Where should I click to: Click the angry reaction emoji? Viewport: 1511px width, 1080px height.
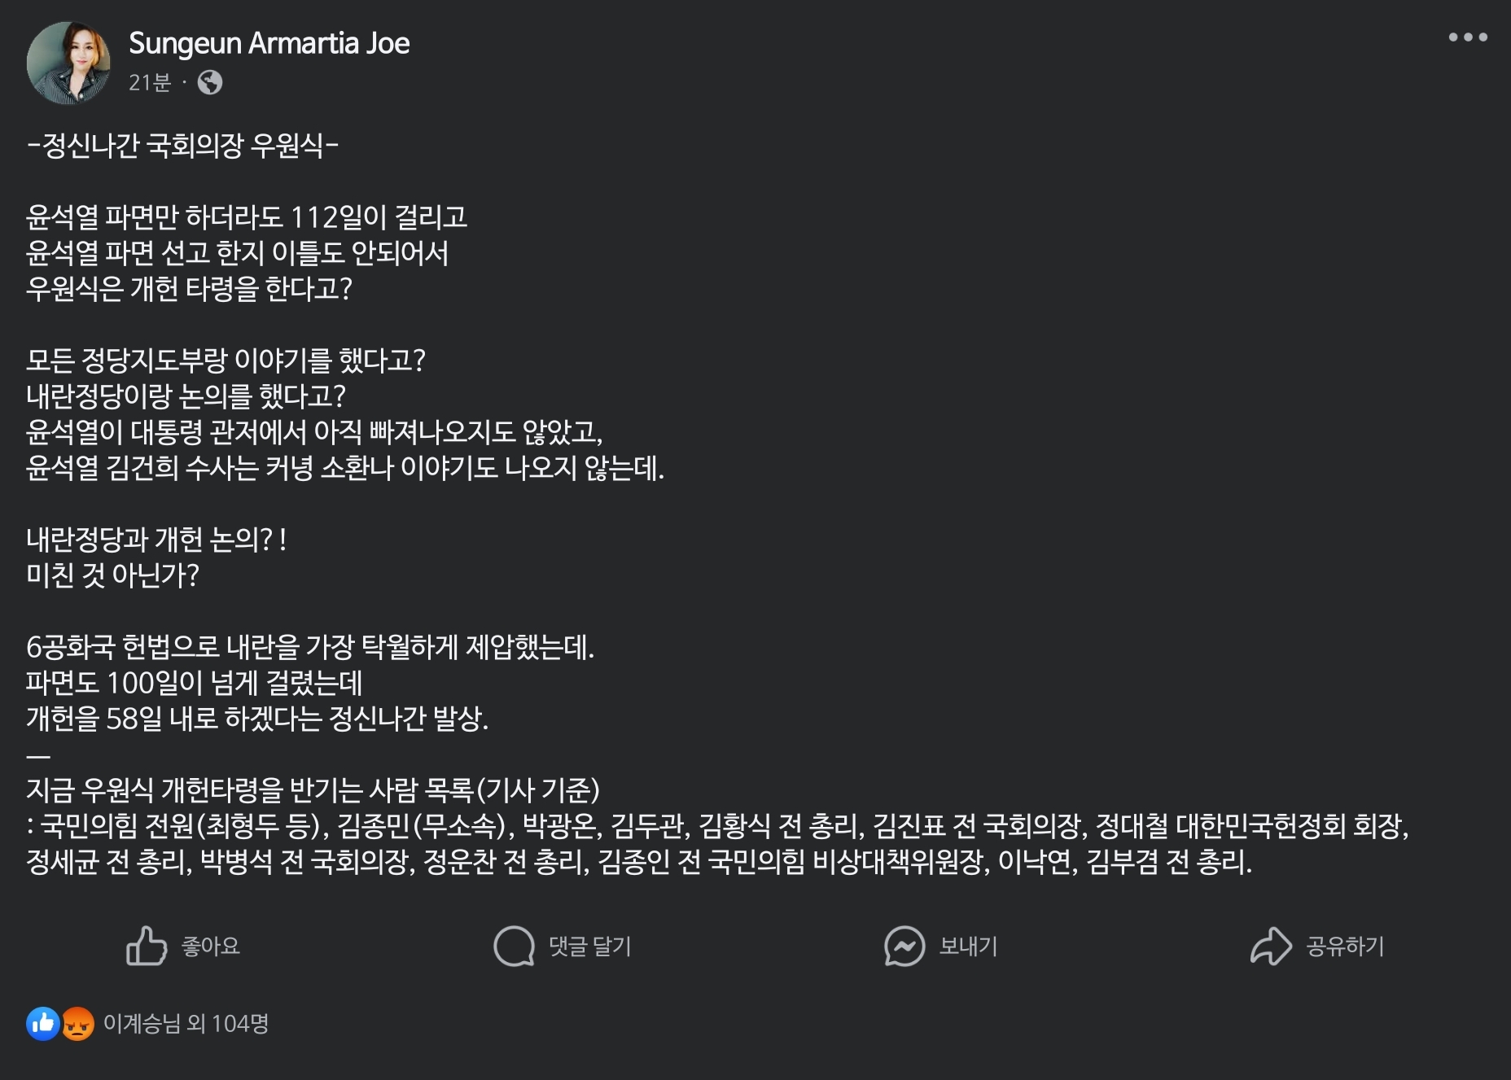[78, 1023]
